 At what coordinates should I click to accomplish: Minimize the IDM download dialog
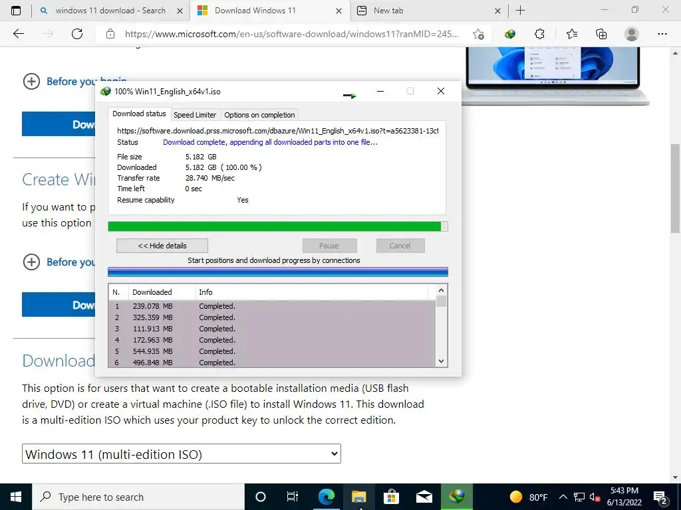click(x=380, y=91)
